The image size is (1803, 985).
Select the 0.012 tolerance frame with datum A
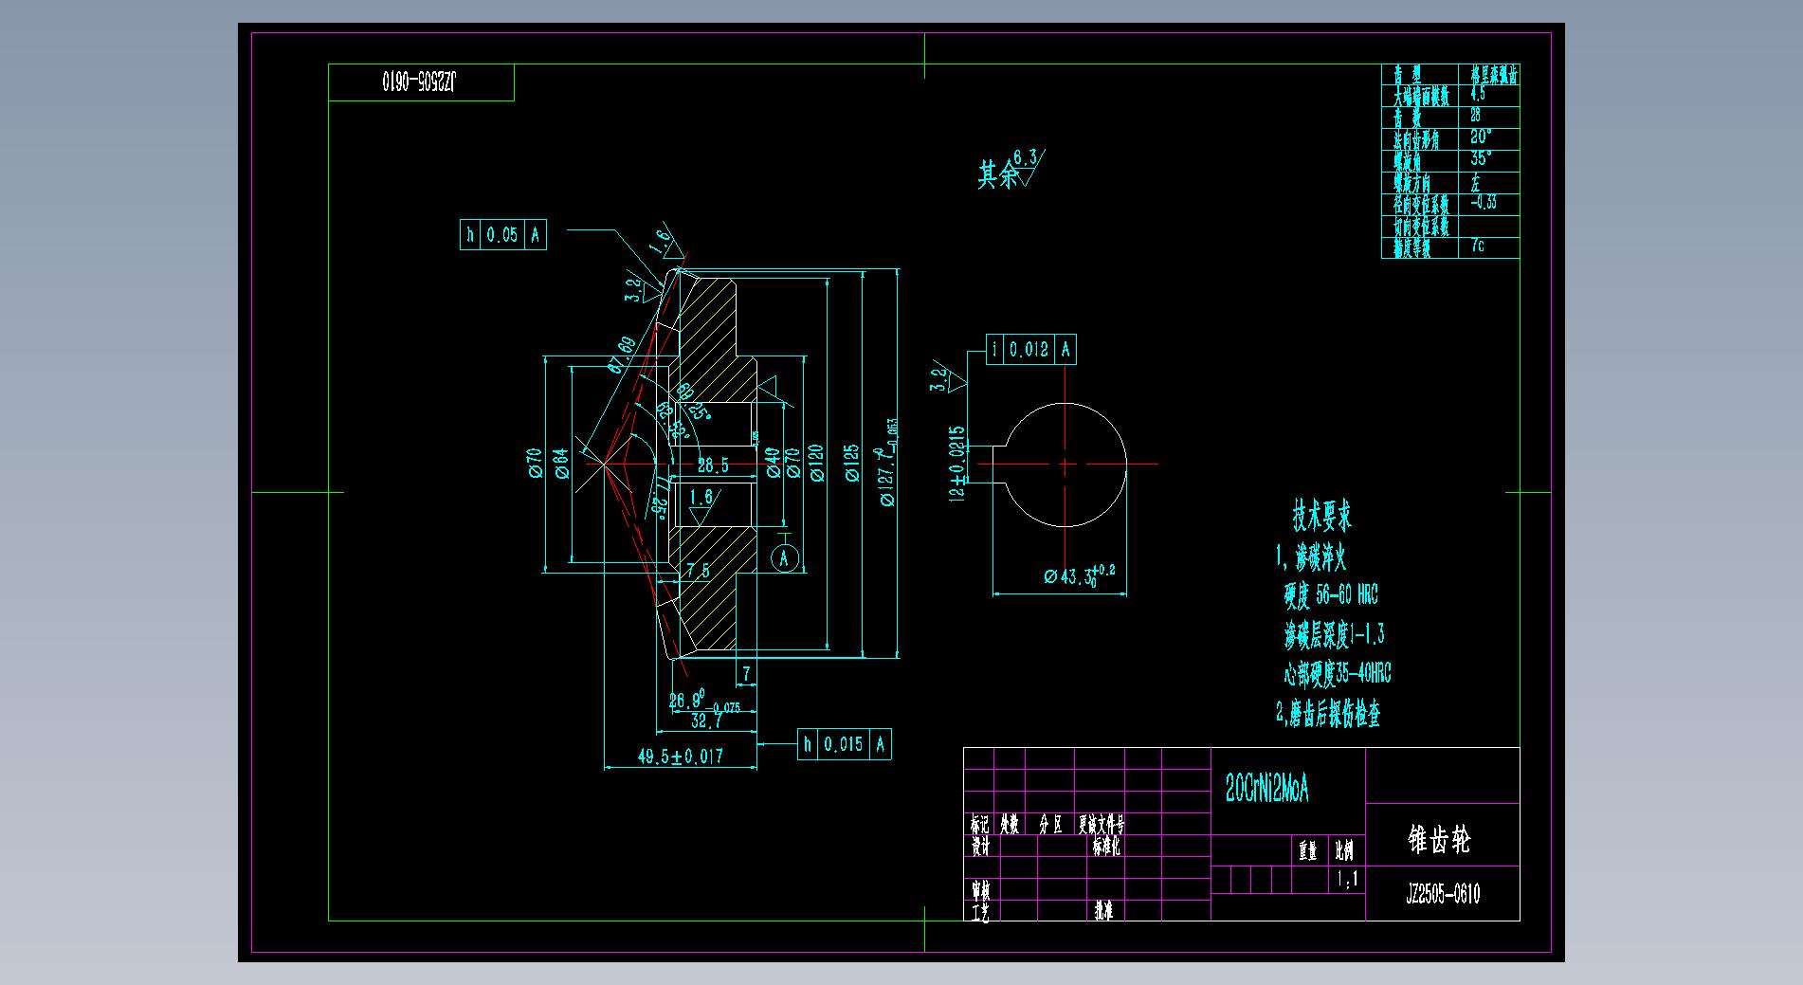(1031, 350)
